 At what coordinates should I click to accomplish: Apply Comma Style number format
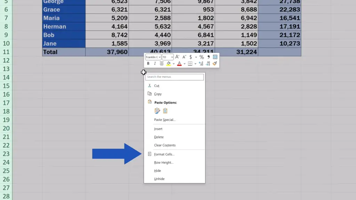209,57
